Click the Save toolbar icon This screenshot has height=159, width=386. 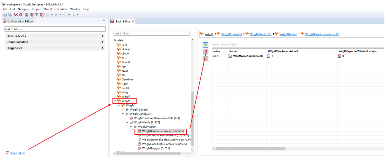tap(5, 15)
